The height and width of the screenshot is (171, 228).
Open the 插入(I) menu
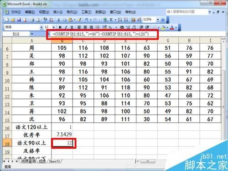tap(58, 12)
